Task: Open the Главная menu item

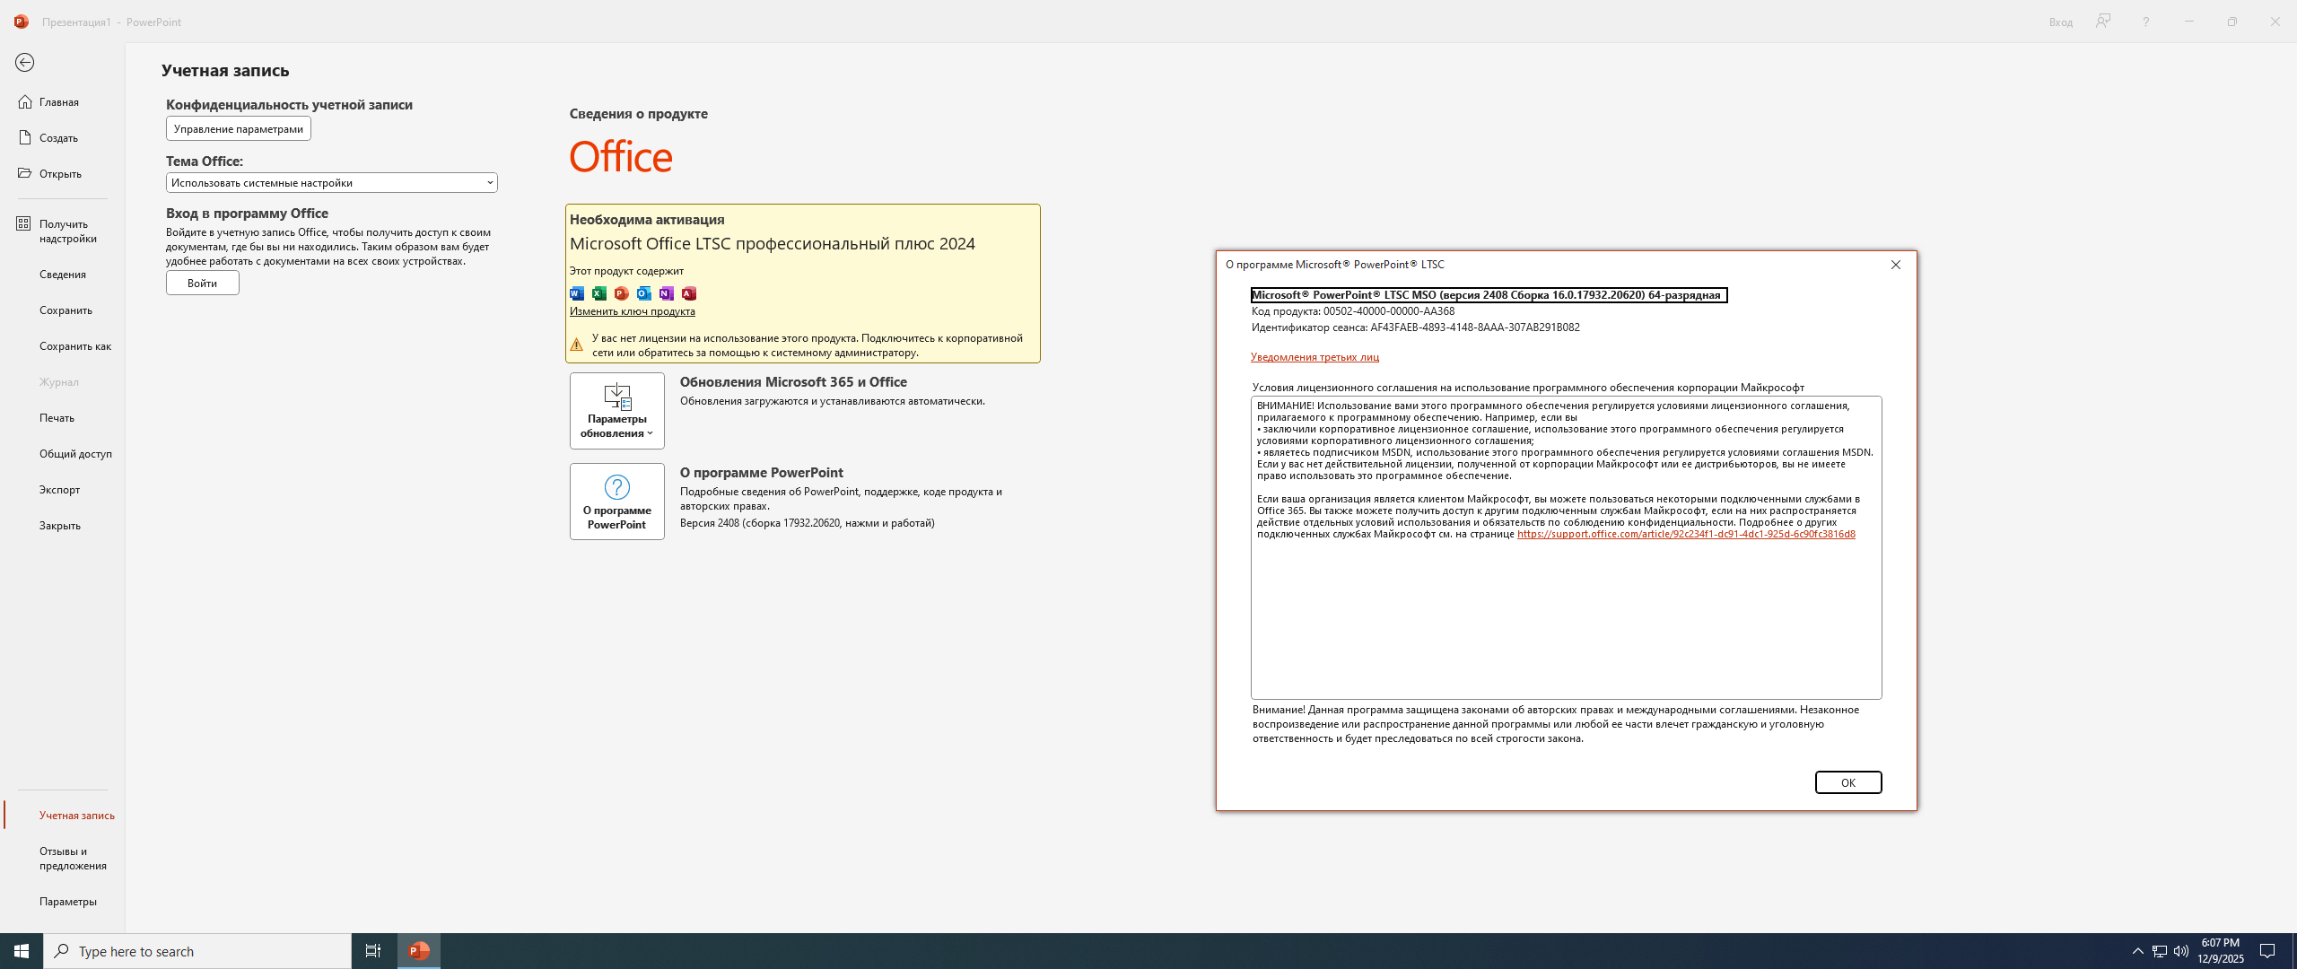Action: point(59,101)
